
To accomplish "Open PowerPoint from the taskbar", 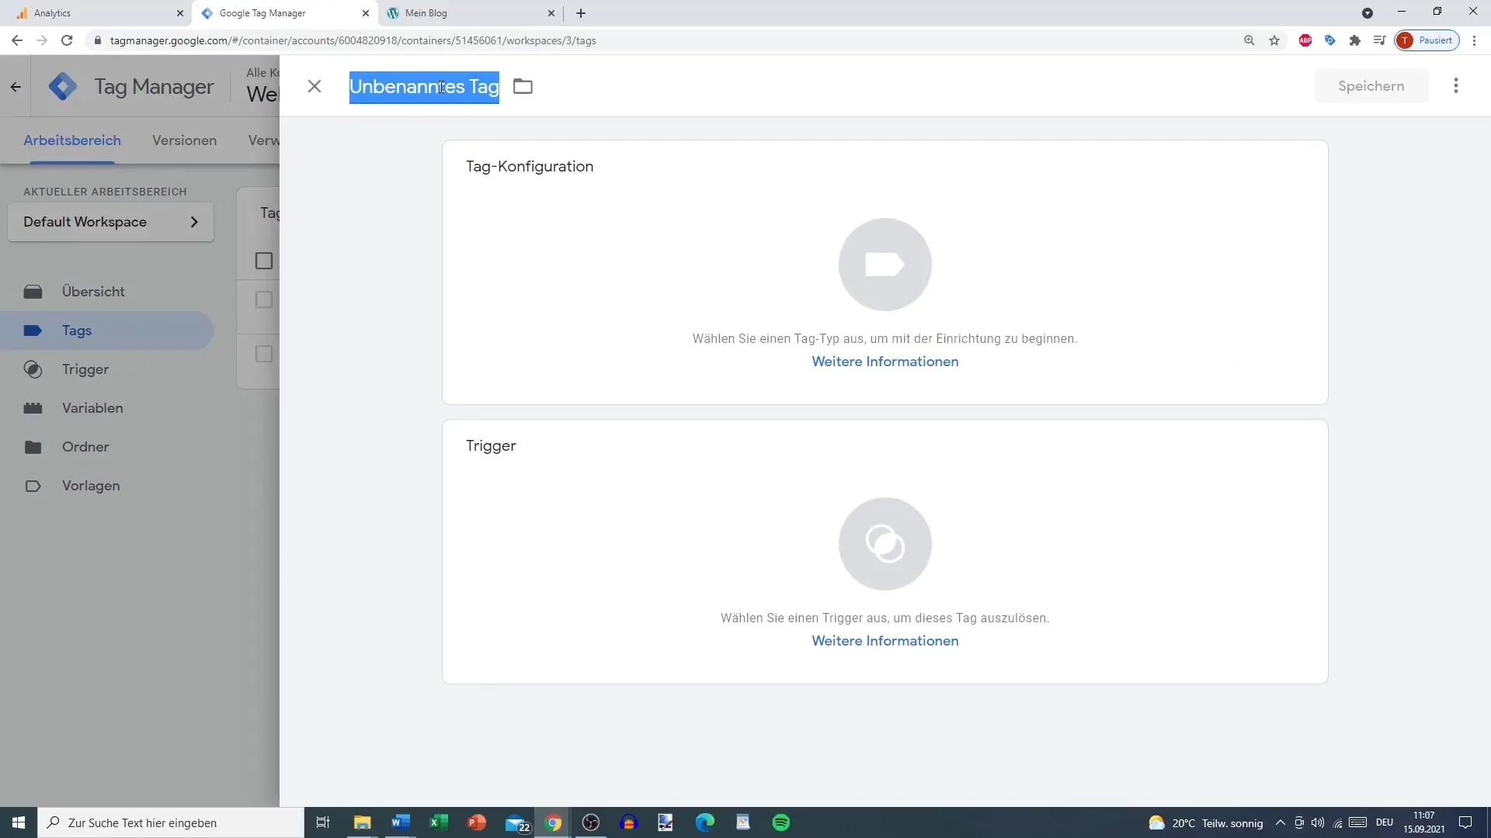I will point(477,822).
